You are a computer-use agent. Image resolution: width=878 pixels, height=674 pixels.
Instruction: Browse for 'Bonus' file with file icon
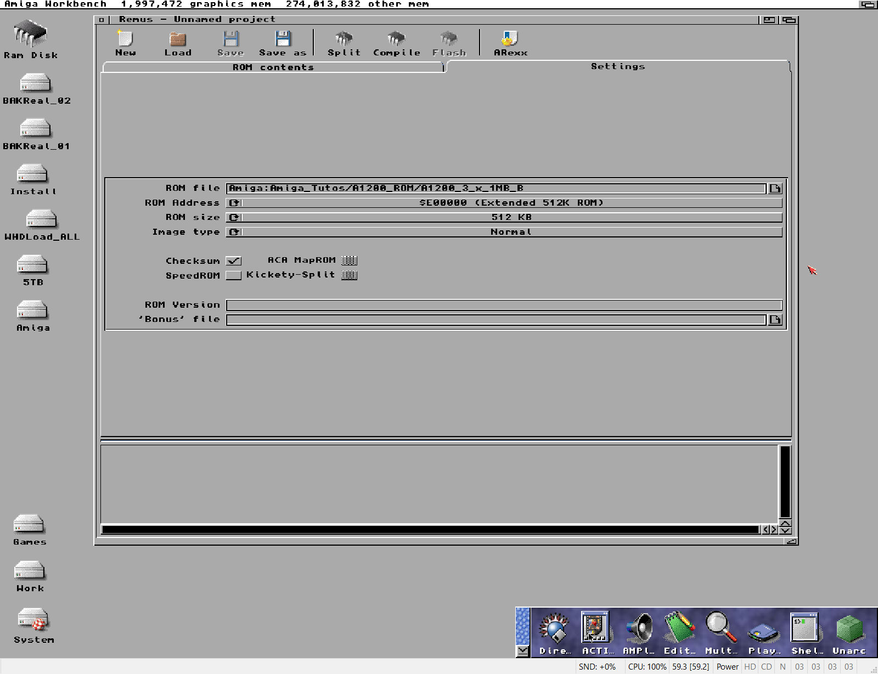pyautogui.click(x=775, y=320)
